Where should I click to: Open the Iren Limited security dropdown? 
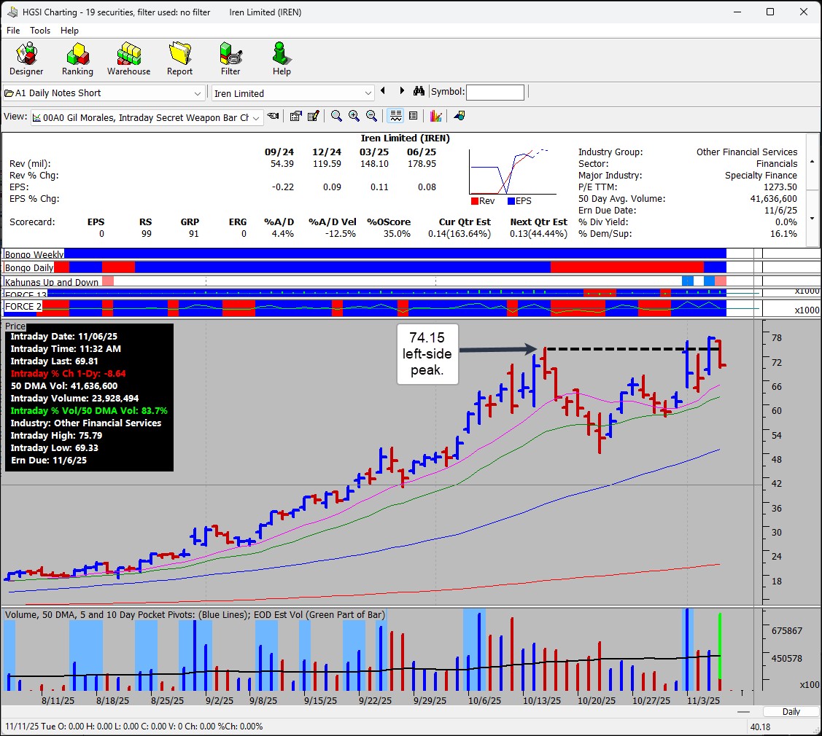tap(368, 93)
